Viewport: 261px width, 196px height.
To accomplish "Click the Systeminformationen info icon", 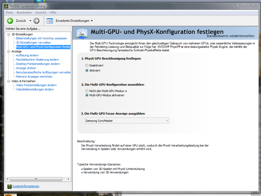I will (9, 186).
